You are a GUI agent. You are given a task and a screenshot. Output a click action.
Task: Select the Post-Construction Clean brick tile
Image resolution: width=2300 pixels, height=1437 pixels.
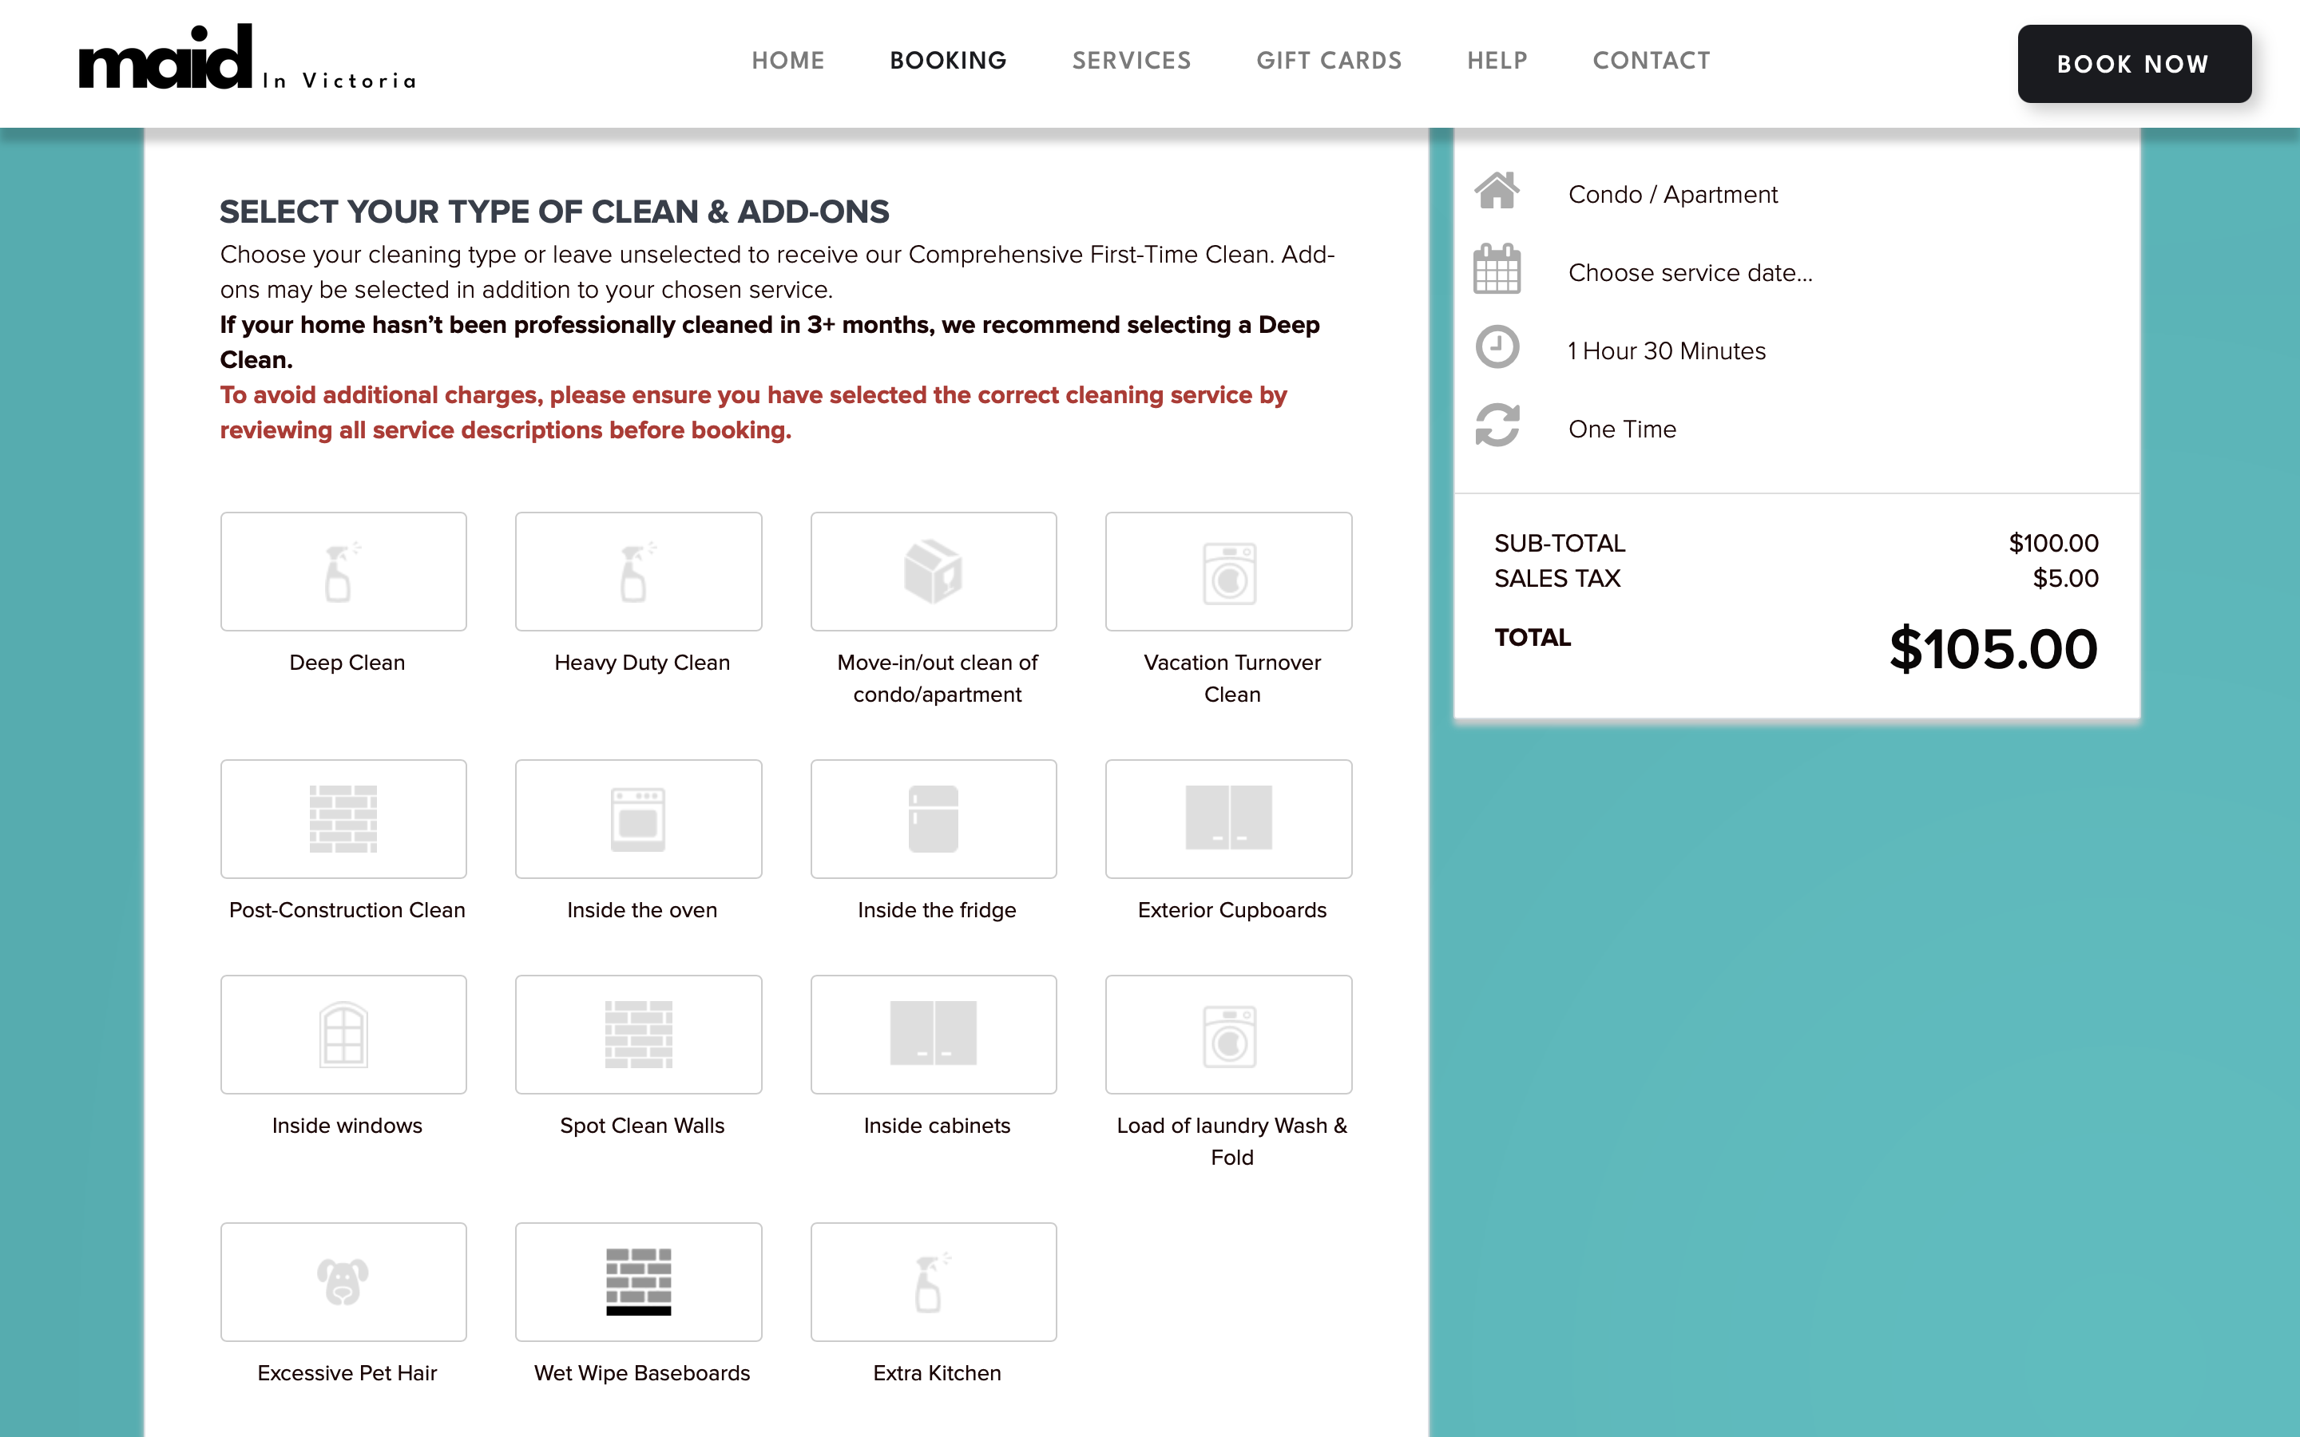[x=343, y=818]
